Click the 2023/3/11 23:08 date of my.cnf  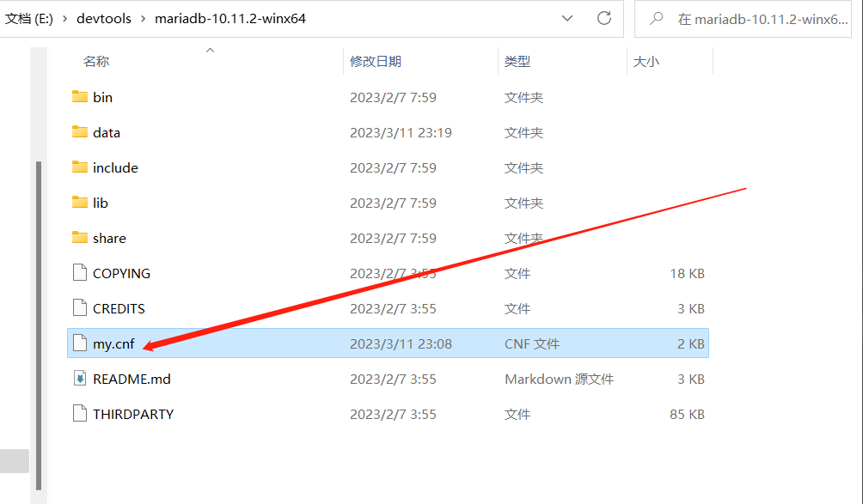(401, 343)
